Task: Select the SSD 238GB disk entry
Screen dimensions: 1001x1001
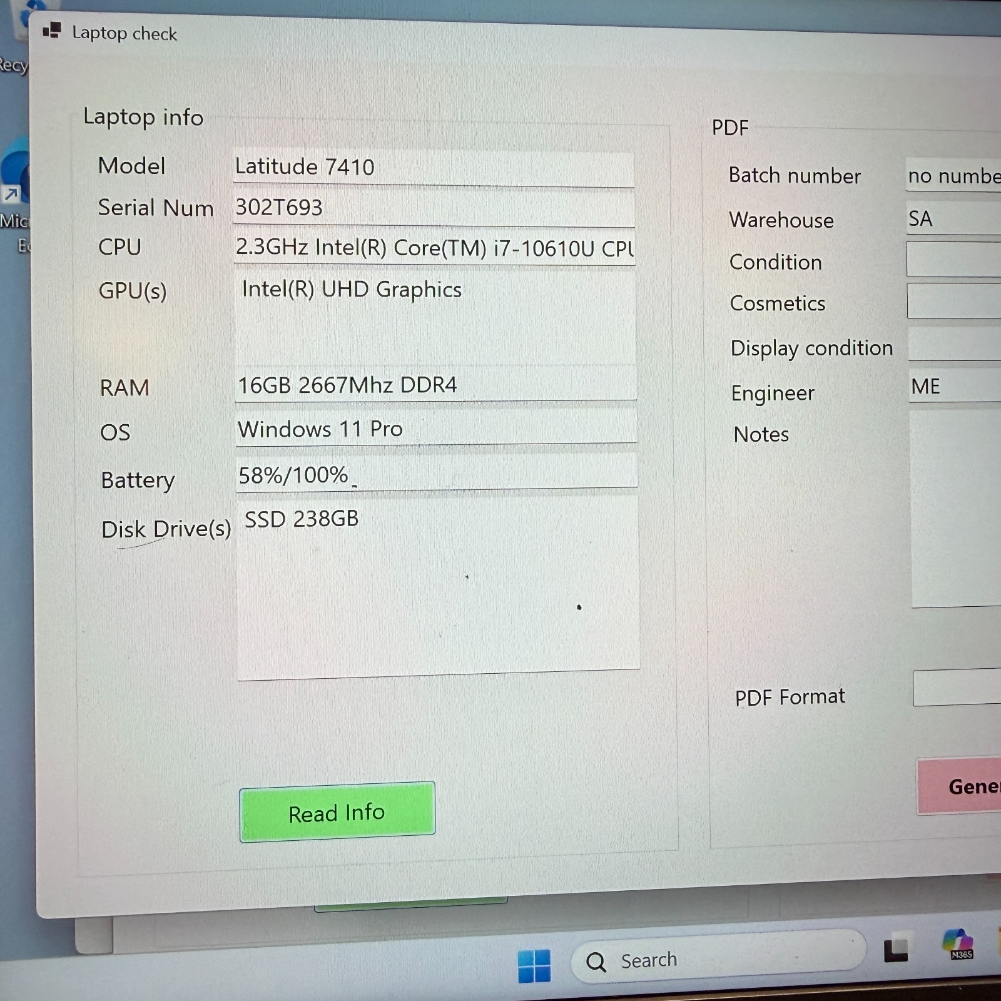Action: point(302,519)
